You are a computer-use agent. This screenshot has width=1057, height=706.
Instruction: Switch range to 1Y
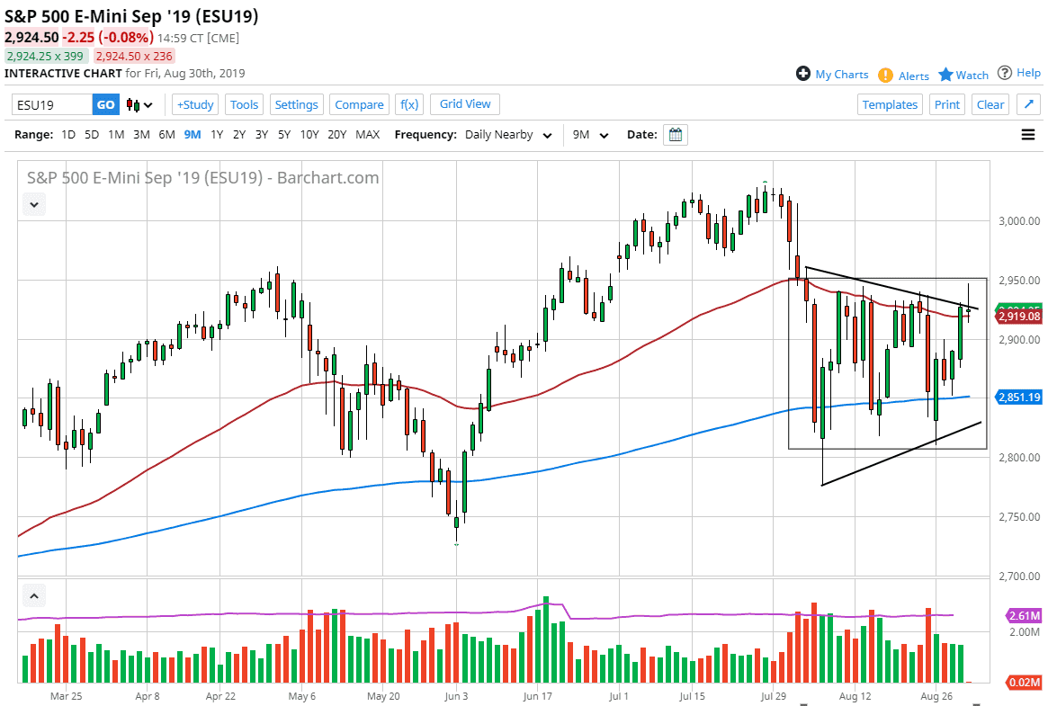[x=216, y=134]
